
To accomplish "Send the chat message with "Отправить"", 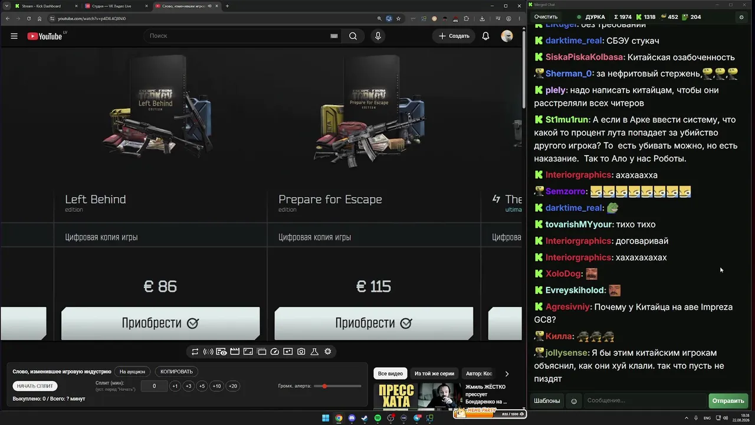I will (x=728, y=401).
